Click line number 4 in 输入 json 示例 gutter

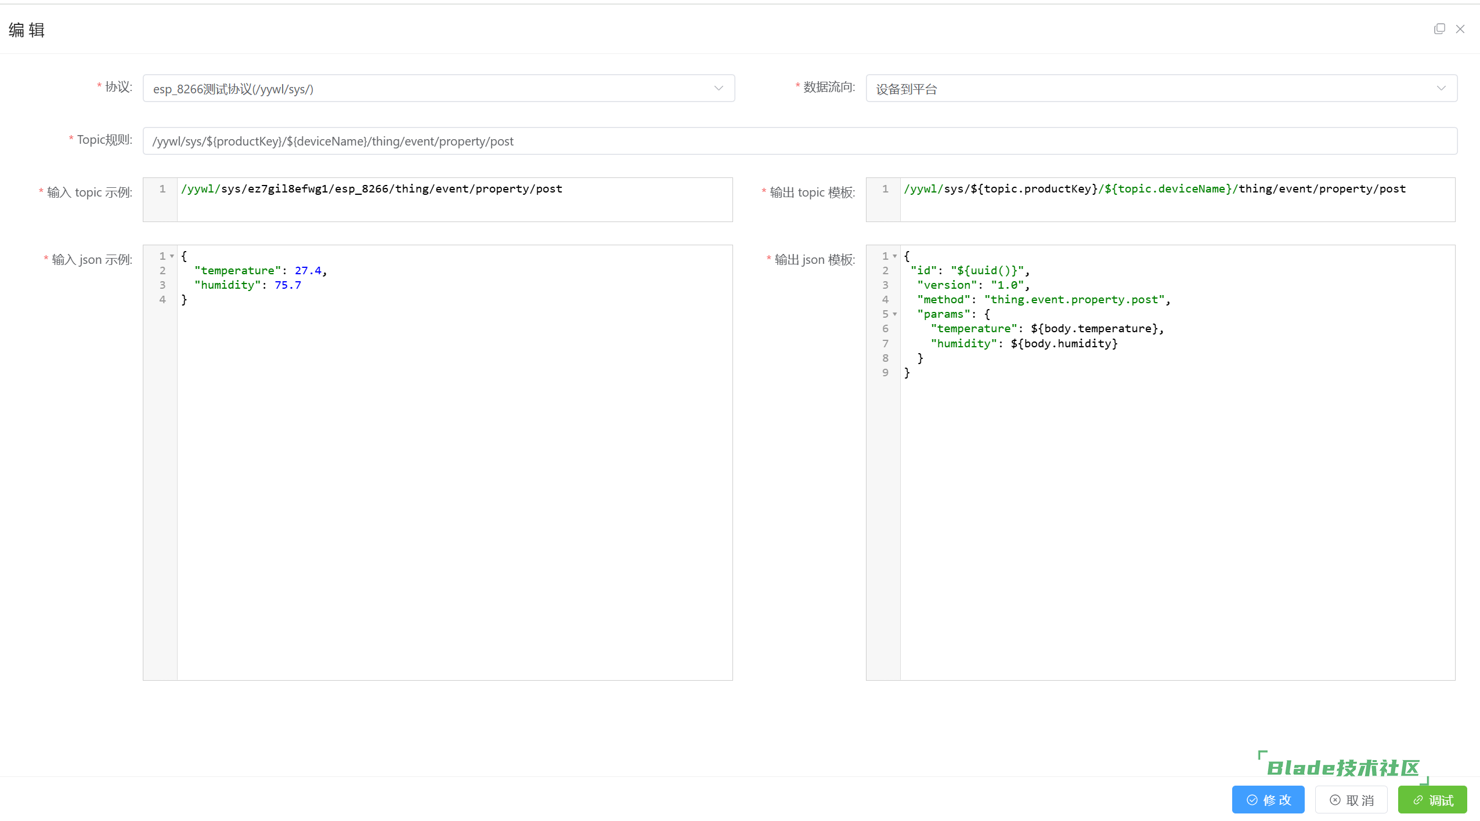click(x=163, y=300)
